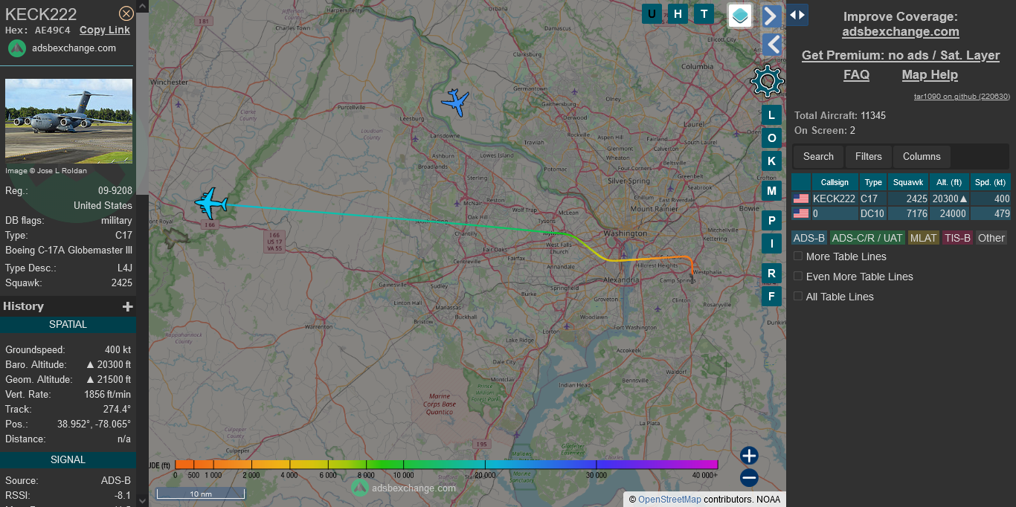Zoom in on the map
Viewport: 1016px width, 507px height.
749,456
